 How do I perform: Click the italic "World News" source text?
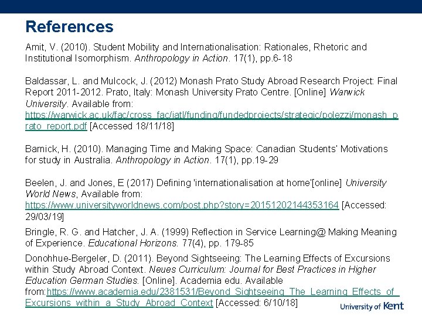pos(51,194)
